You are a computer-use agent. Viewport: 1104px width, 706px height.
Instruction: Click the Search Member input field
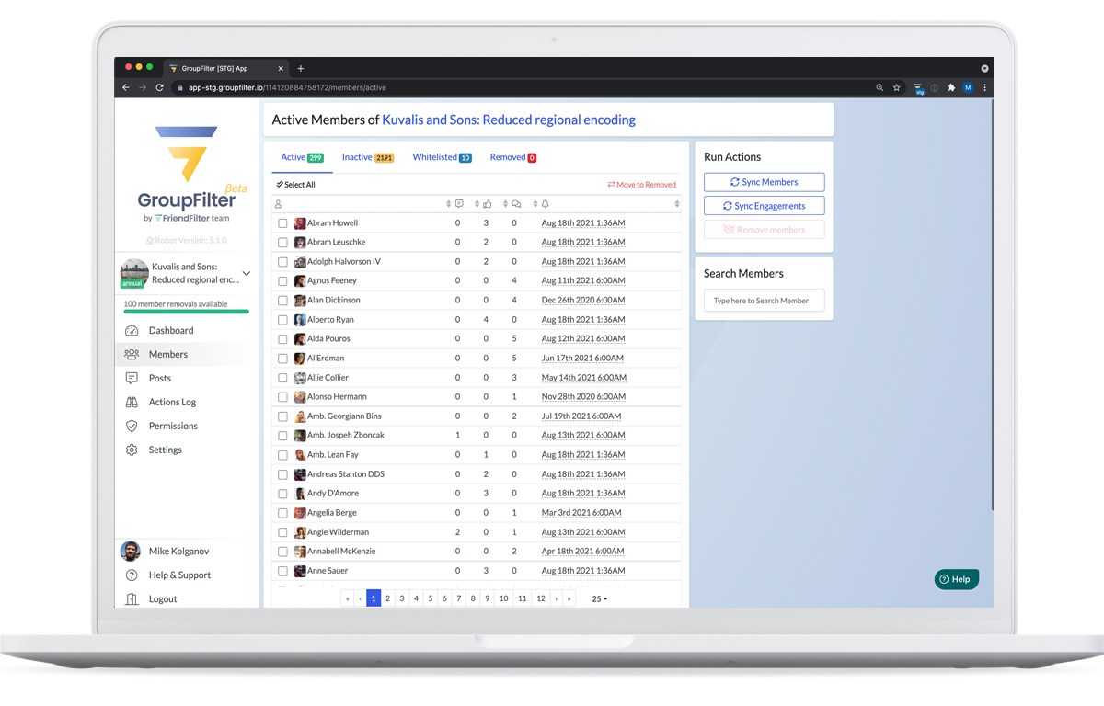[x=764, y=300]
